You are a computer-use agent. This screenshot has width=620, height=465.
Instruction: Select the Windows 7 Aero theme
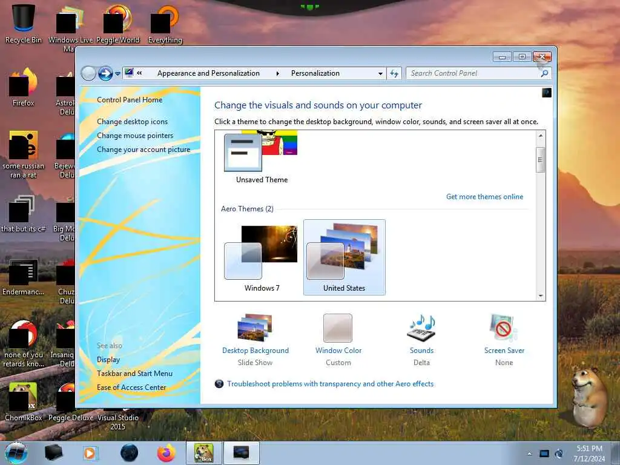tap(262, 257)
